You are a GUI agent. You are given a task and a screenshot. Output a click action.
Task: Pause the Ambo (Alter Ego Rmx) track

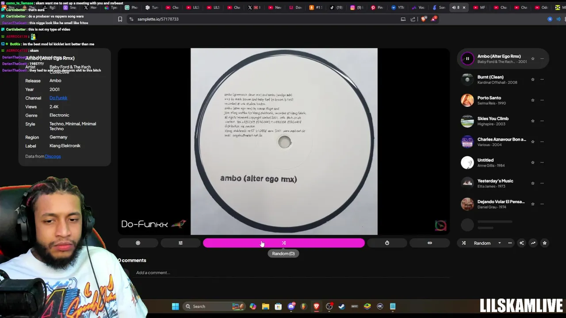coord(467,58)
